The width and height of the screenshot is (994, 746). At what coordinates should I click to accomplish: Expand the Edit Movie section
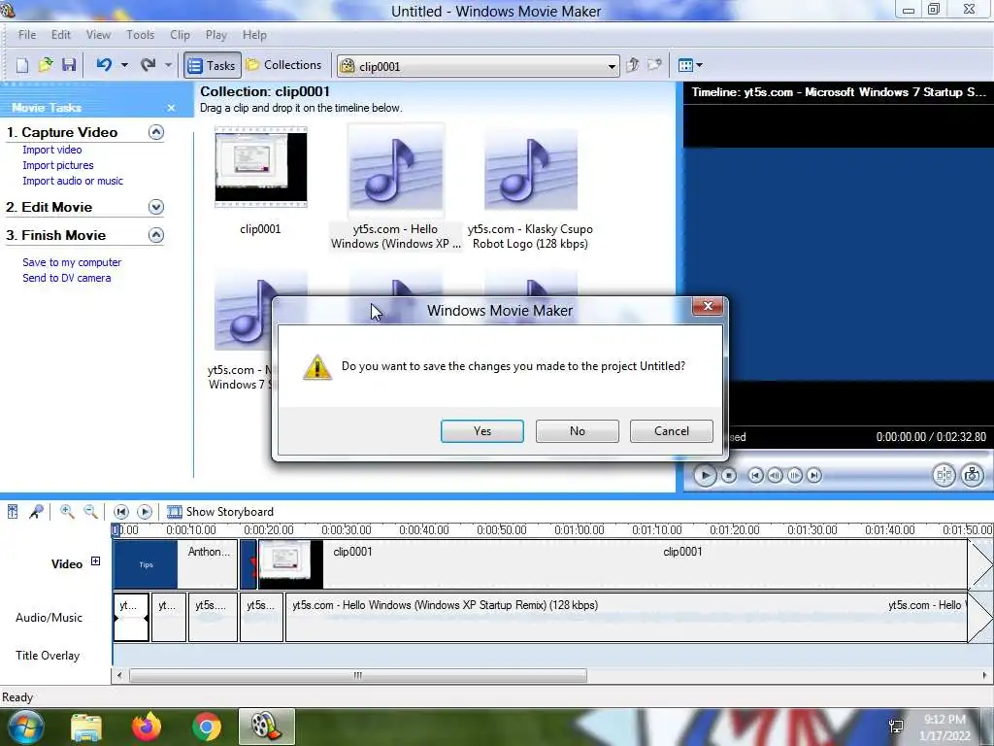[x=156, y=207]
